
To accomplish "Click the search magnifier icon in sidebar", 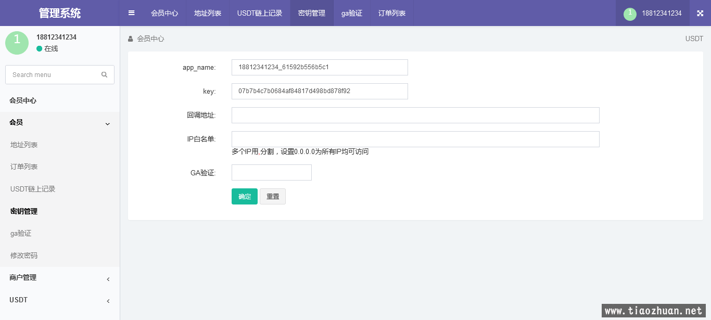I will [104, 74].
